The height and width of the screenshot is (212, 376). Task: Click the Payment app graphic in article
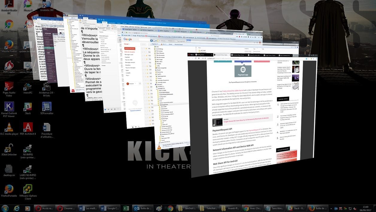(243, 71)
